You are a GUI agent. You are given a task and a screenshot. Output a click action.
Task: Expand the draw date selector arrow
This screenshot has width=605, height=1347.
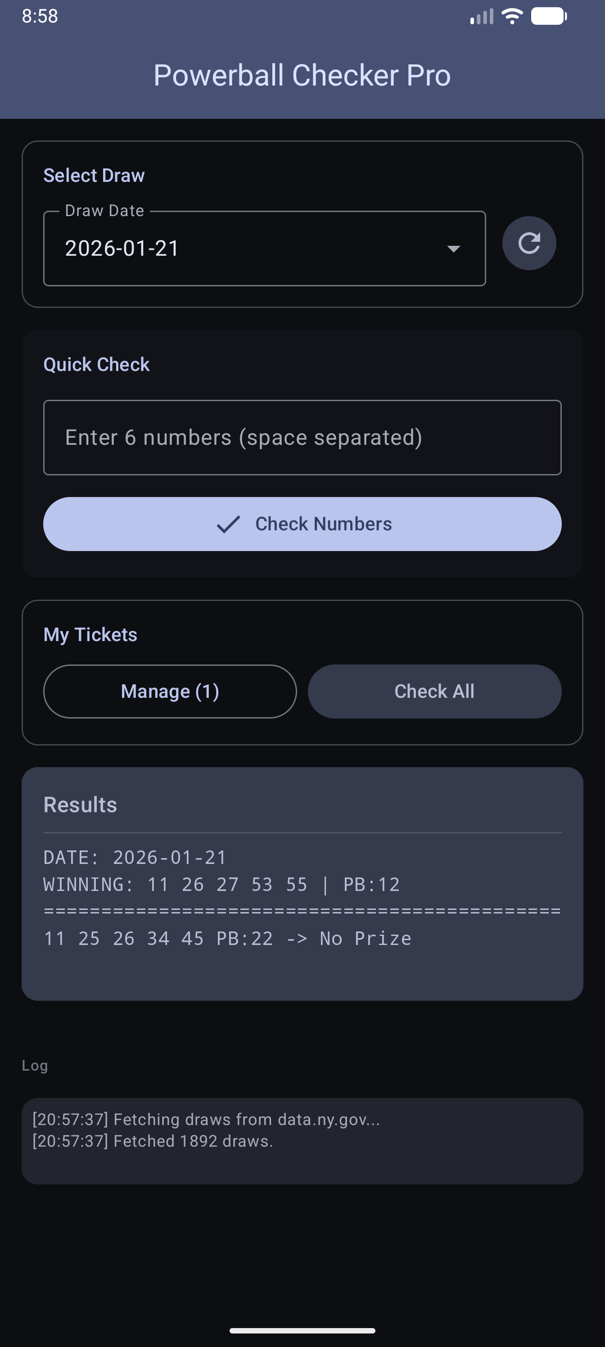pyautogui.click(x=453, y=249)
